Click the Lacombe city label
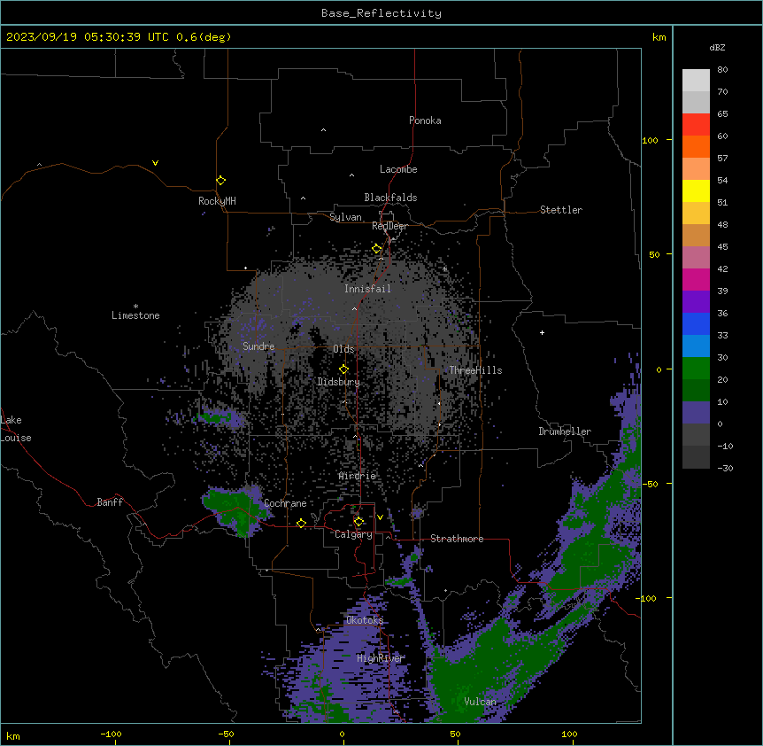763x746 pixels. pos(398,169)
